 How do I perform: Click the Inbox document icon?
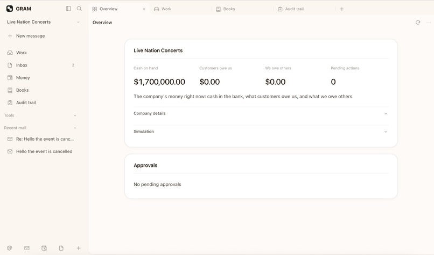[x=10, y=65]
